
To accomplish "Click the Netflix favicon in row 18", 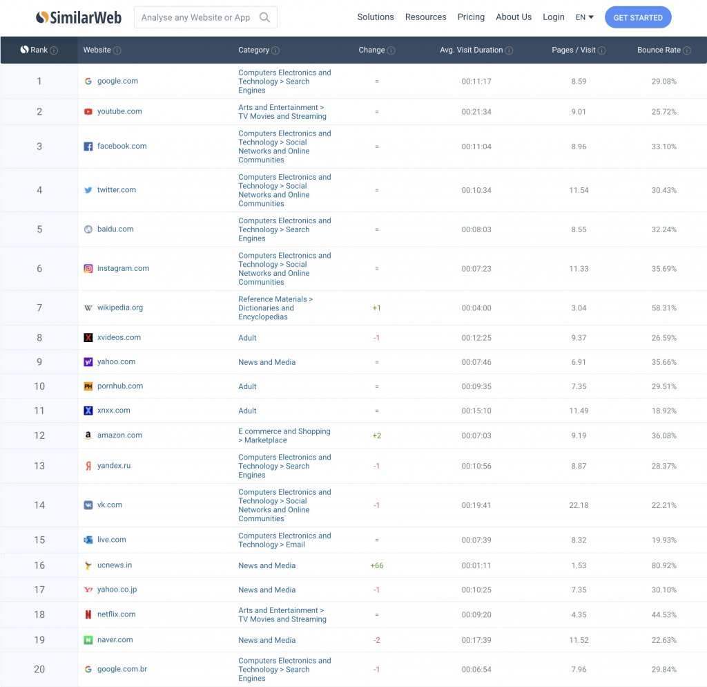I will 88,614.
